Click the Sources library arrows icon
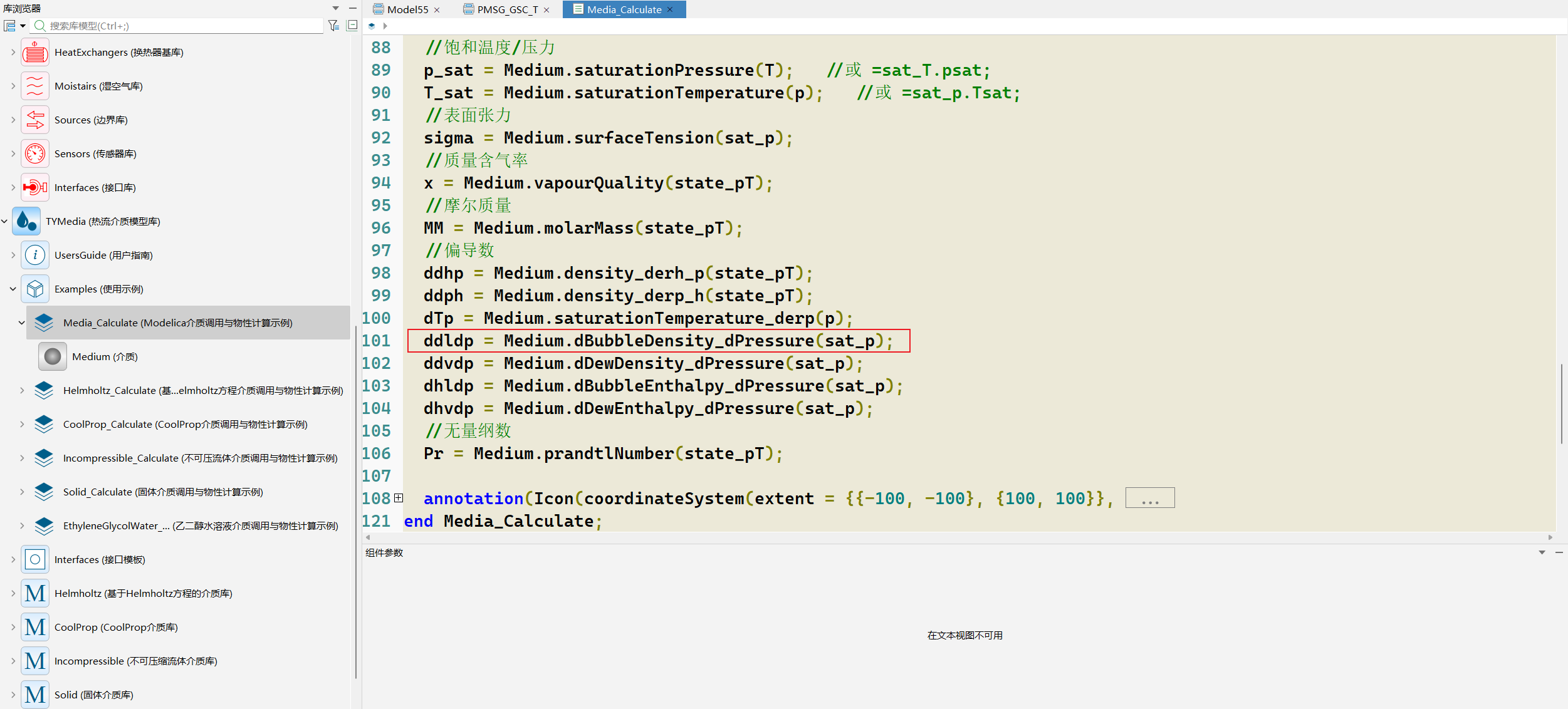This screenshot has height=709, width=1568. coord(35,120)
